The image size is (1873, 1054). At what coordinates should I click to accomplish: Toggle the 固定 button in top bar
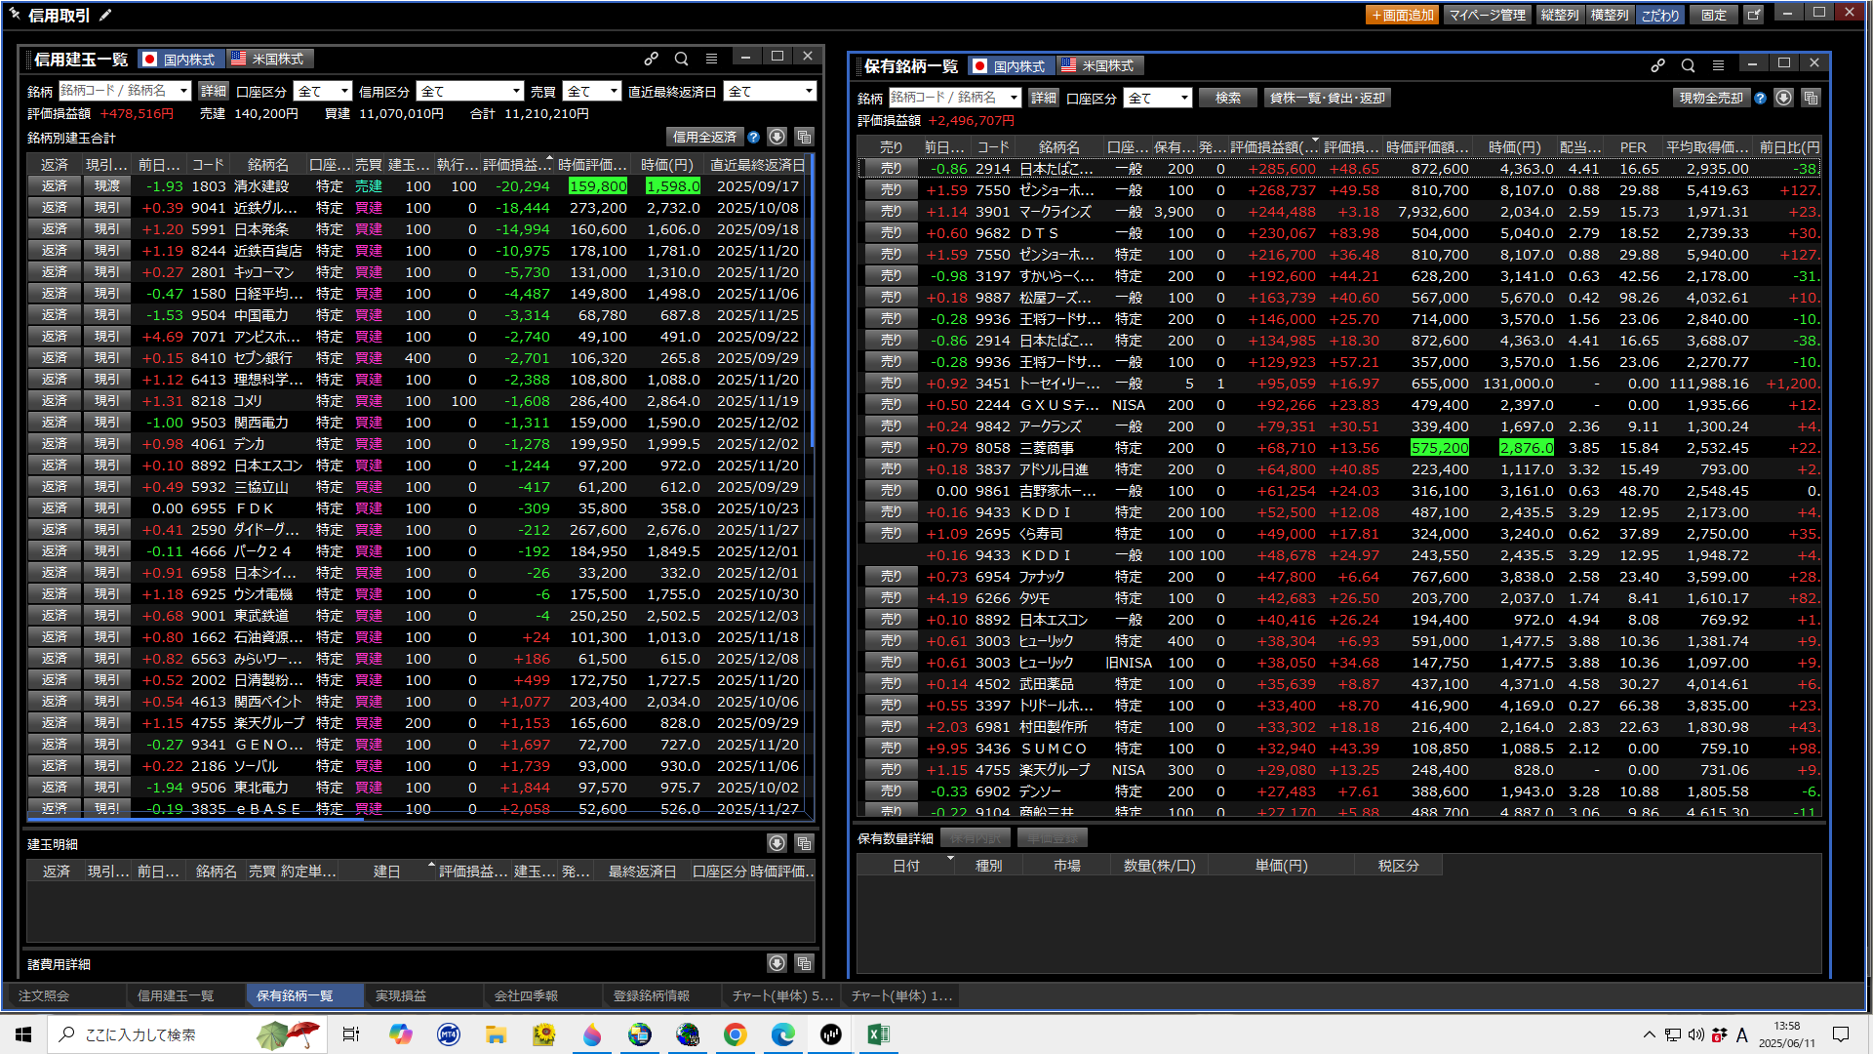[x=1714, y=15]
